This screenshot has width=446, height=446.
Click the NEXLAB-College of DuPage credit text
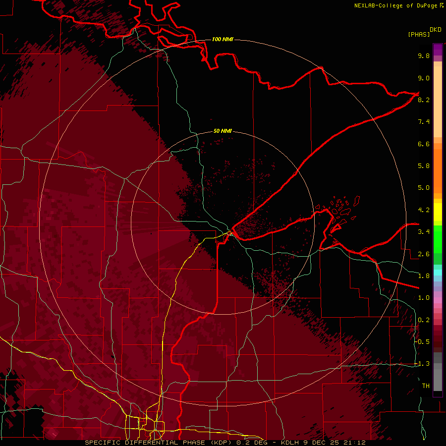pyautogui.click(x=395, y=5)
